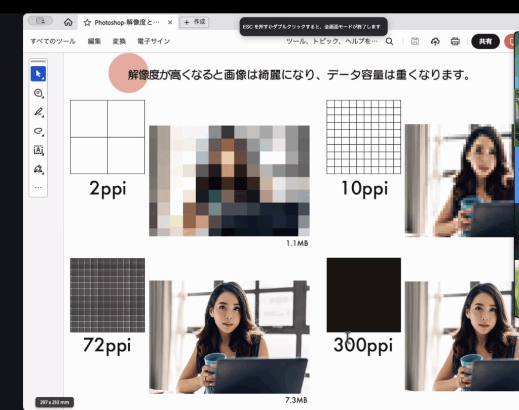Click the tools and help search field

coord(332,42)
